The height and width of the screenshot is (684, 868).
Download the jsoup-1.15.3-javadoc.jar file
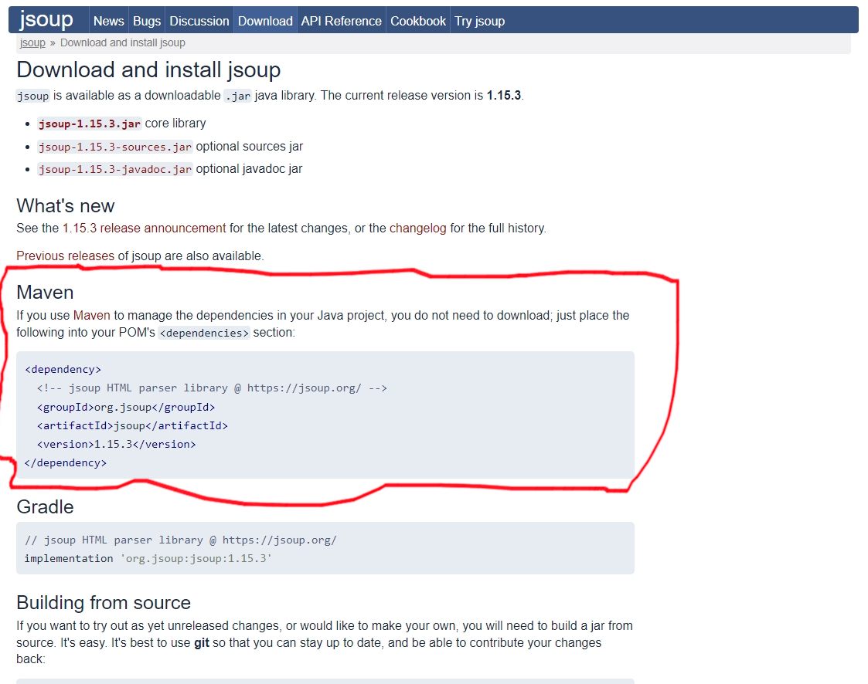(115, 169)
